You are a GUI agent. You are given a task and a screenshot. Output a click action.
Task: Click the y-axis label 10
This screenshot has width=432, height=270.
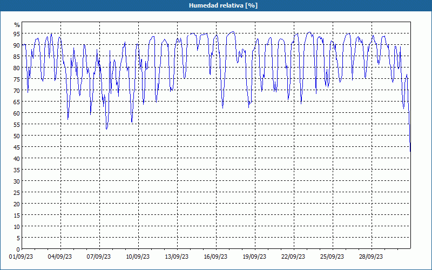tap(17, 227)
